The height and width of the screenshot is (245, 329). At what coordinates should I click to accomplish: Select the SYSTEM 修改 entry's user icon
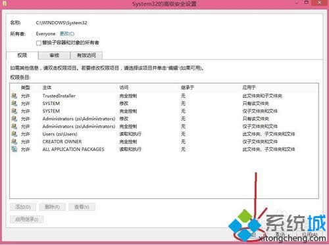point(14,103)
